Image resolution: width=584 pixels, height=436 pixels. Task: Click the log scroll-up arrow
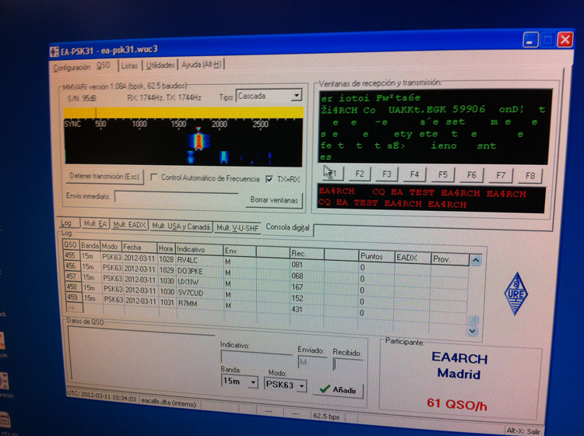(x=476, y=260)
